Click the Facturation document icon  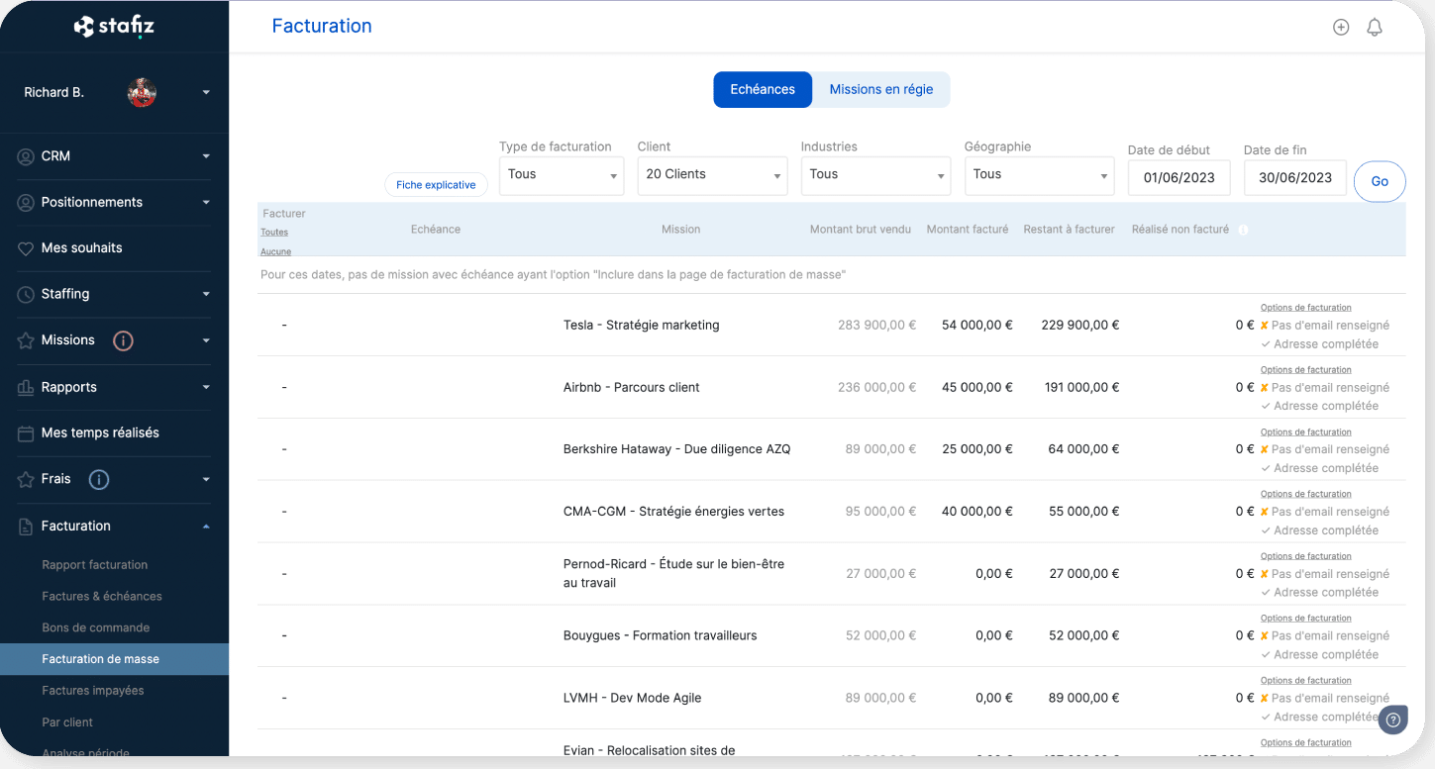point(26,527)
